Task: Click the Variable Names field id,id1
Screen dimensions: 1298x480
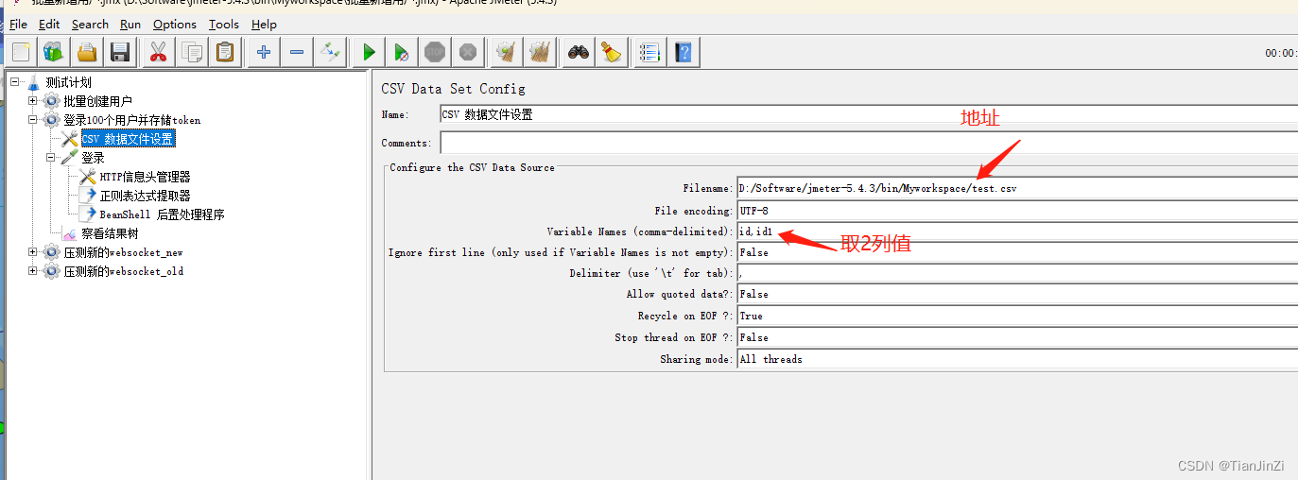Action: 1017,231
